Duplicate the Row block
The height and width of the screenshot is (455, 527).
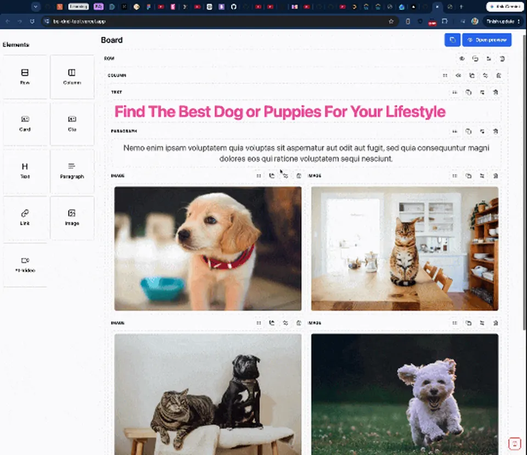(475, 59)
